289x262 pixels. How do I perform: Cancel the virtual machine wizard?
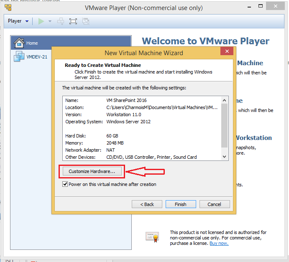coord(215,204)
